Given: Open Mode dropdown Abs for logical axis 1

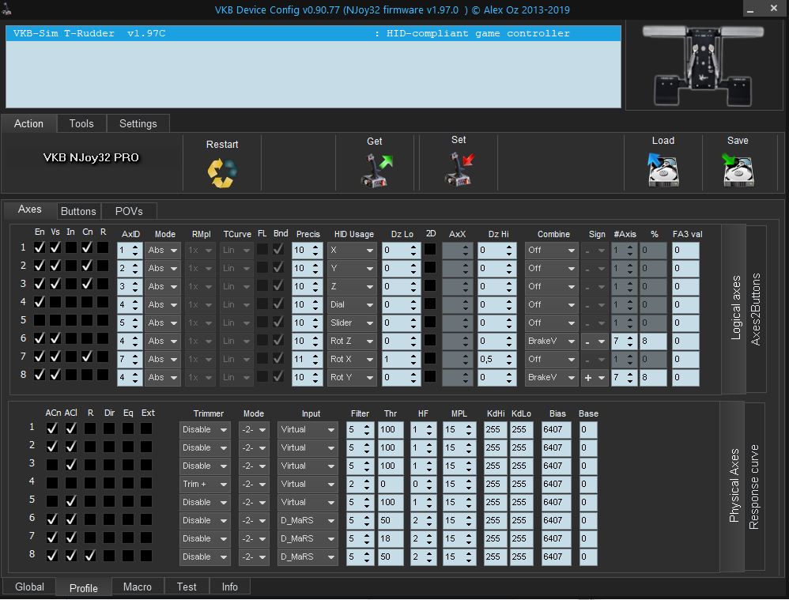Looking at the screenshot, I should (x=163, y=250).
